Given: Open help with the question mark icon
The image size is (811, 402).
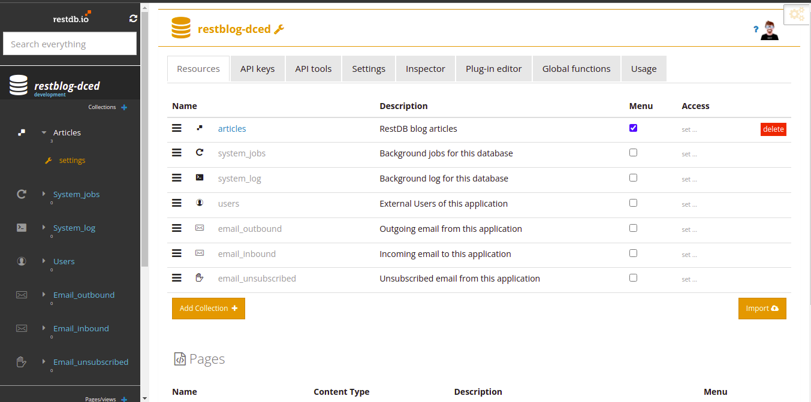Looking at the screenshot, I should coord(756,29).
